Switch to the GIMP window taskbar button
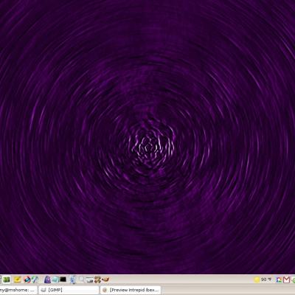The height and width of the screenshot is (295, 295). pyautogui.click(x=69, y=290)
